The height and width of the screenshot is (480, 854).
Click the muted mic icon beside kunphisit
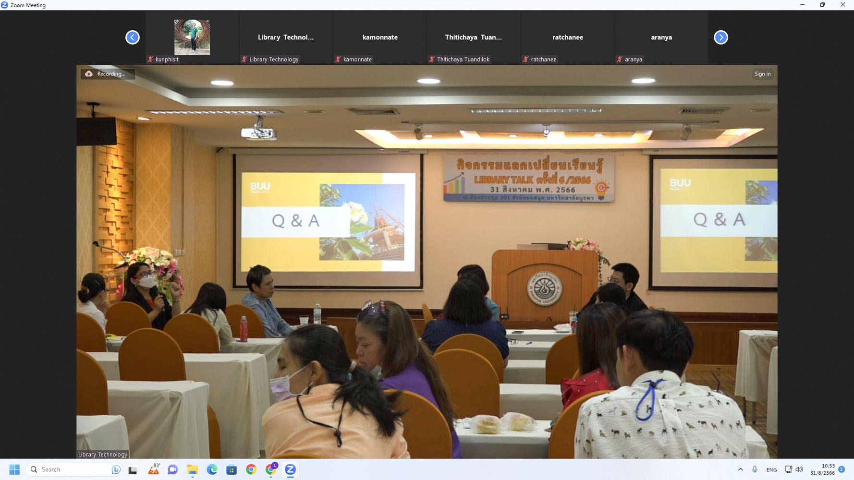[x=150, y=60]
